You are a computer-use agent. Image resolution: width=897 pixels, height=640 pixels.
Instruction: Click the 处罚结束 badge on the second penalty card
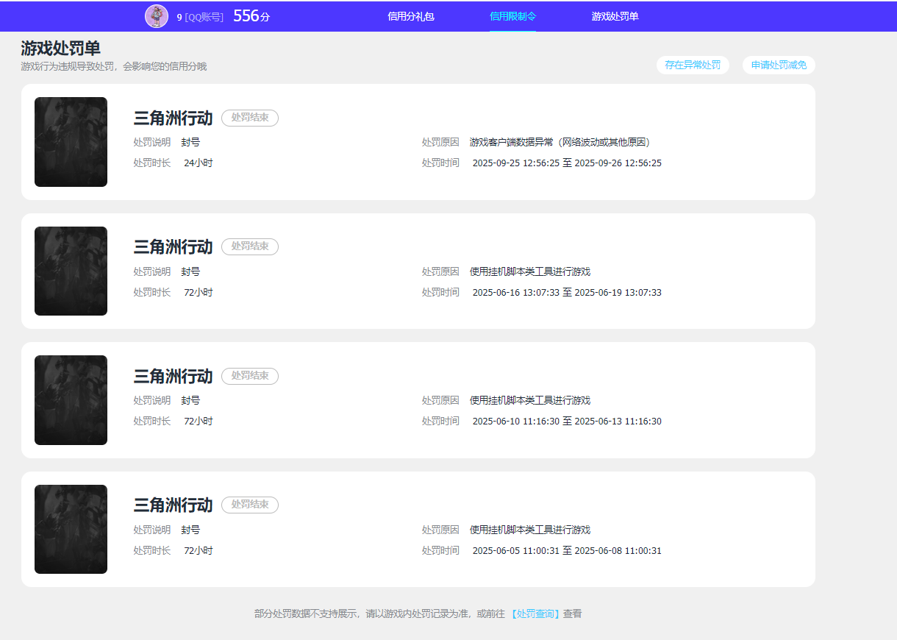pyautogui.click(x=250, y=246)
